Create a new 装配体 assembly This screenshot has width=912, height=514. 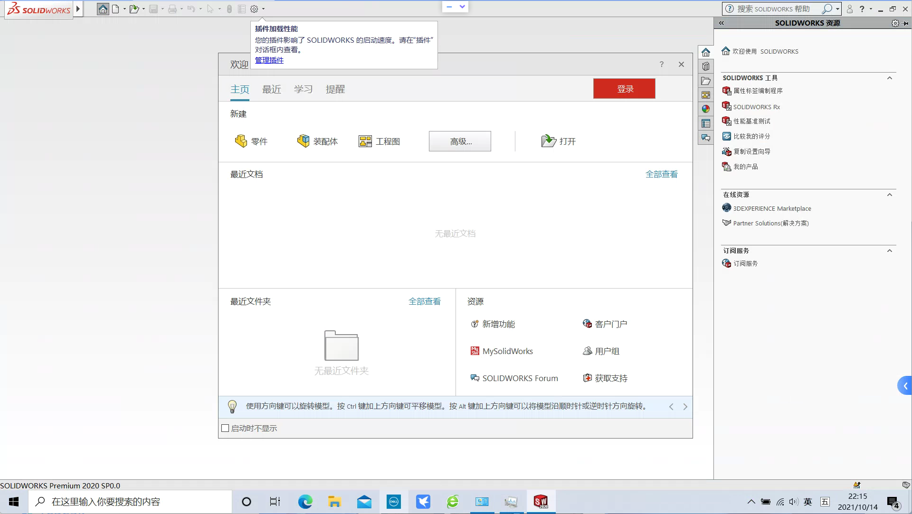coord(317,141)
